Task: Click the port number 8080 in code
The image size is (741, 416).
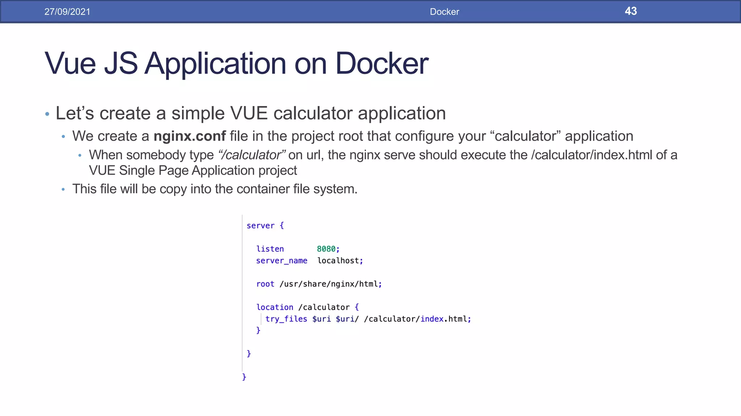Action: pos(326,249)
